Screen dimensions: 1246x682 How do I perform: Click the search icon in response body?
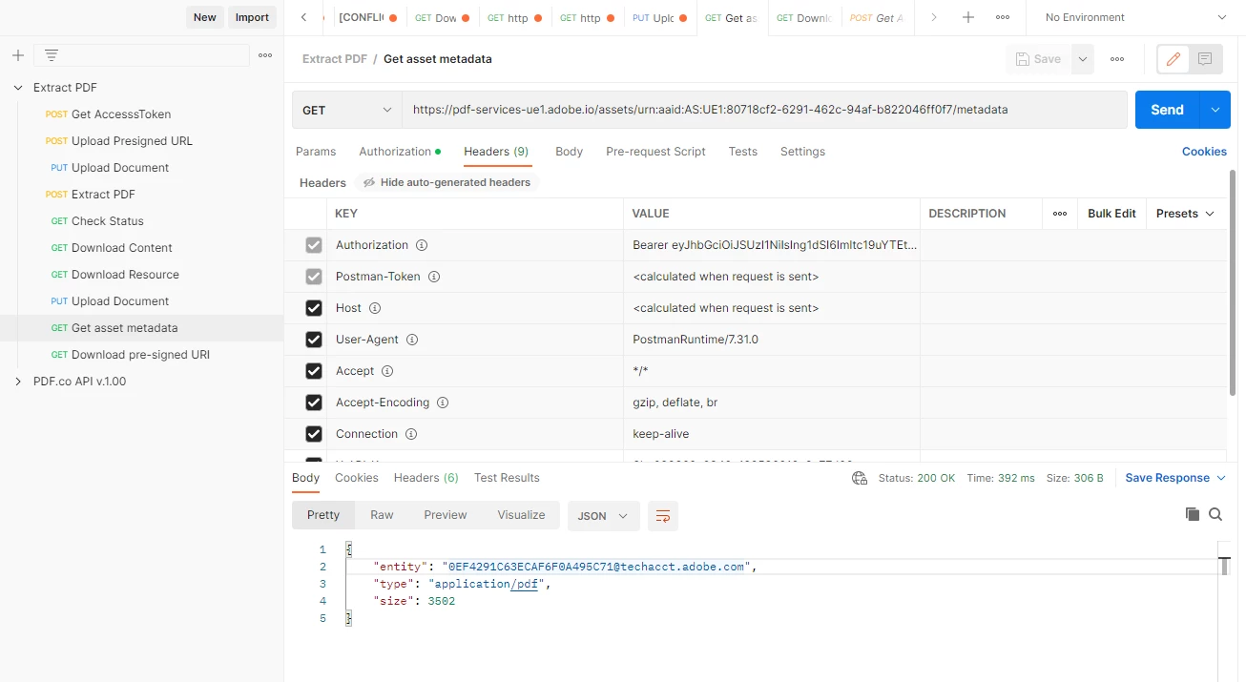coord(1215,514)
